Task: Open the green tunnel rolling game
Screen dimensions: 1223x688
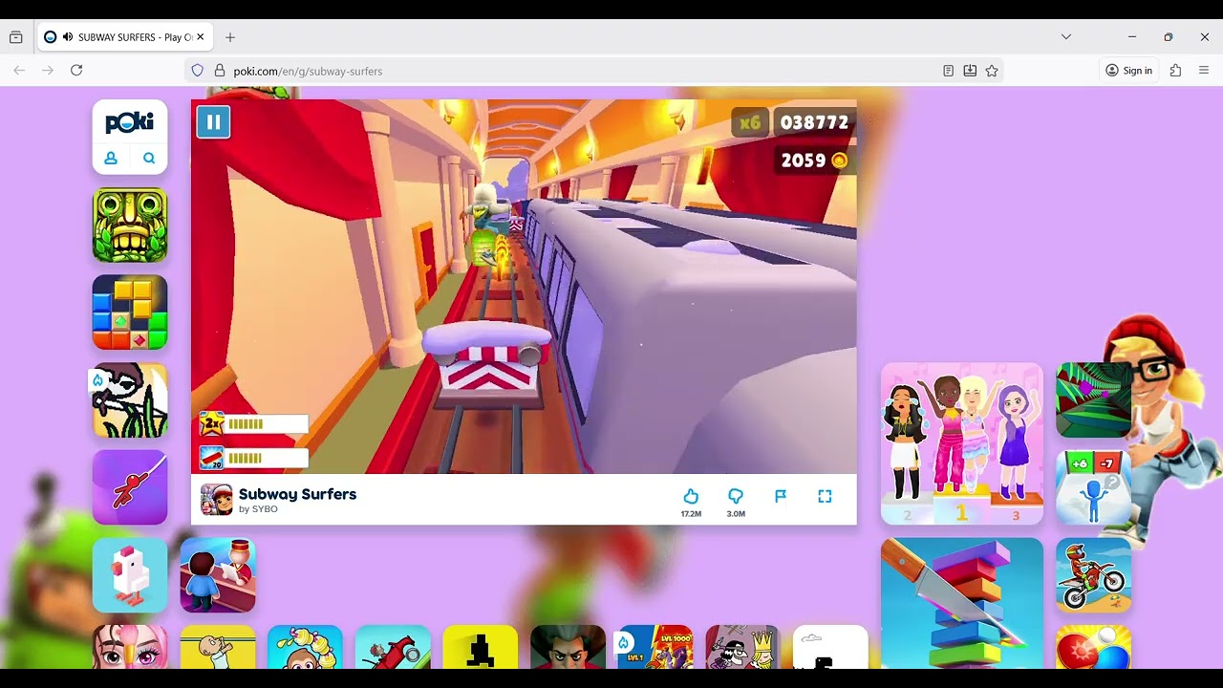Action: [1094, 400]
